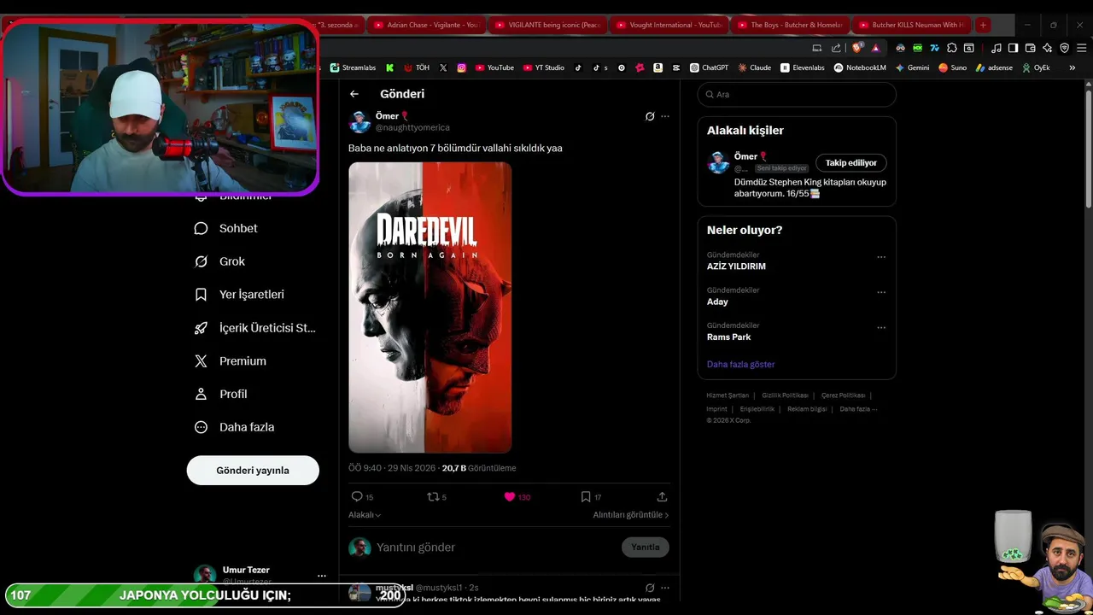Open options for Rams Park trend

881,327
